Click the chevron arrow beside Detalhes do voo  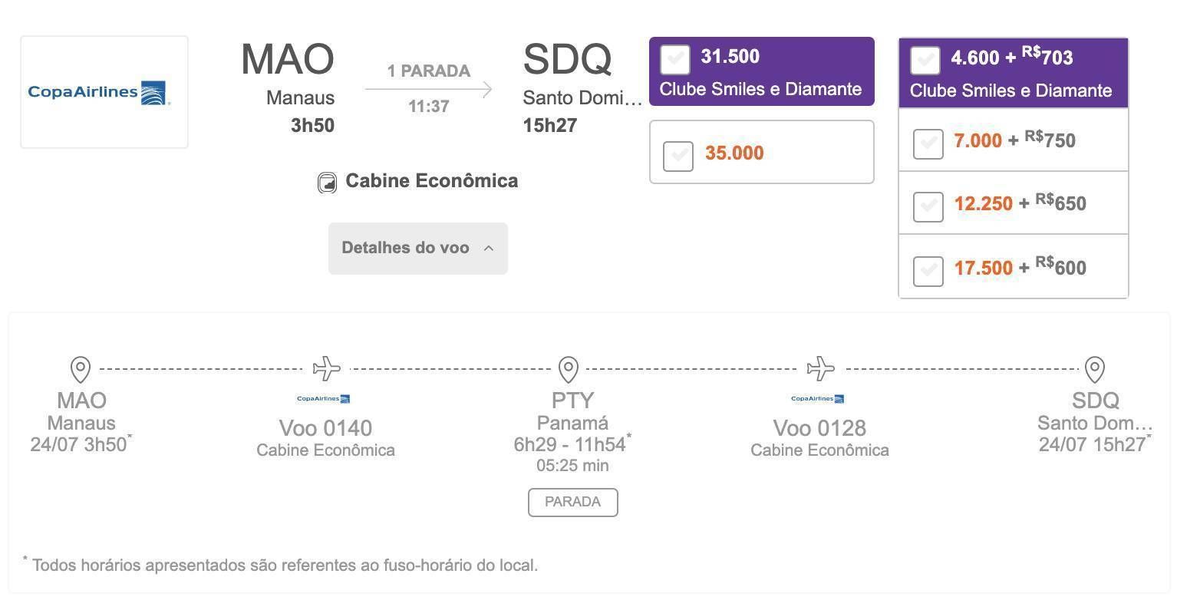pyautogui.click(x=489, y=248)
